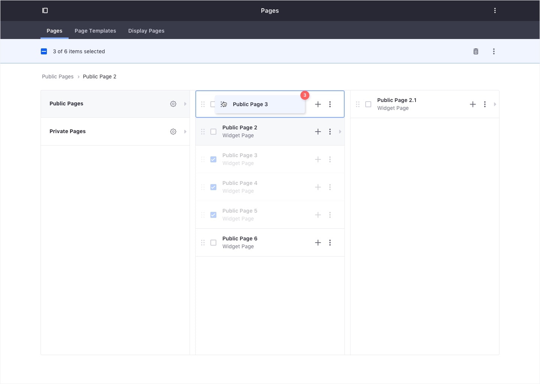
Task: Delete selected pages with trash icon
Action: tap(475, 51)
